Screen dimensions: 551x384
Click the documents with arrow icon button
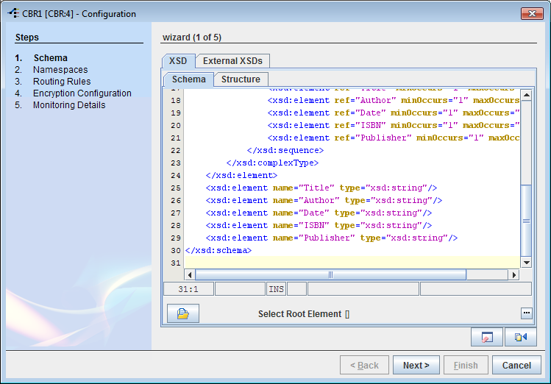520,337
